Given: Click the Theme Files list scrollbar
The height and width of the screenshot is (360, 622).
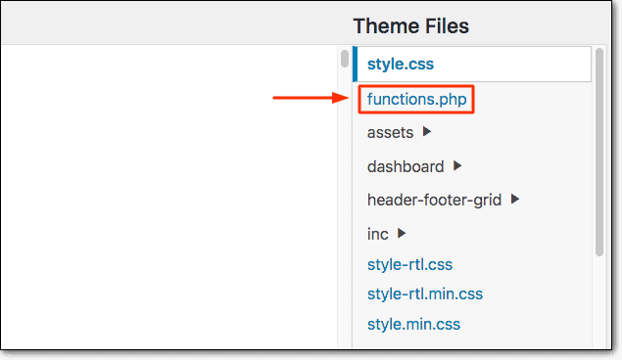Looking at the screenshot, I should [x=599, y=152].
